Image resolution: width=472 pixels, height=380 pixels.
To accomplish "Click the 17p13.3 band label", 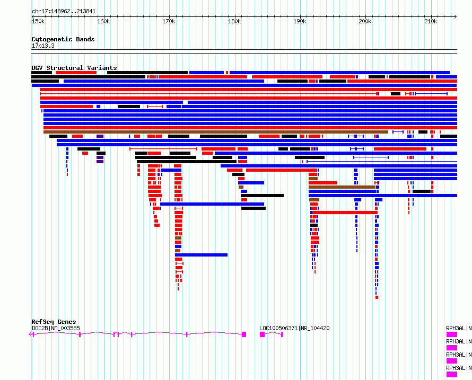I will (x=43, y=46).
